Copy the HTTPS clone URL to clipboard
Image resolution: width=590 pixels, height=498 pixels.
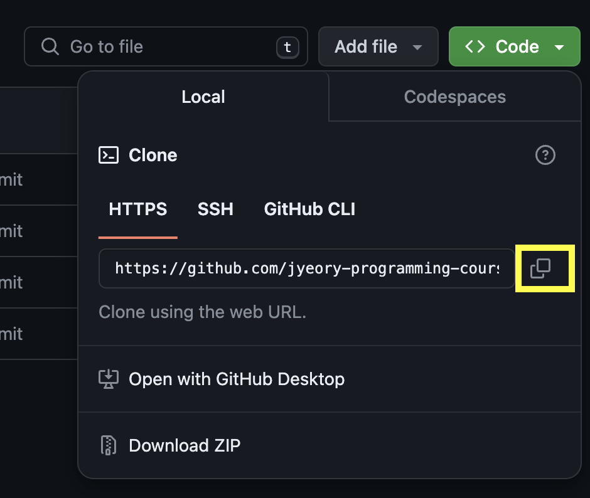click(540, 268)
